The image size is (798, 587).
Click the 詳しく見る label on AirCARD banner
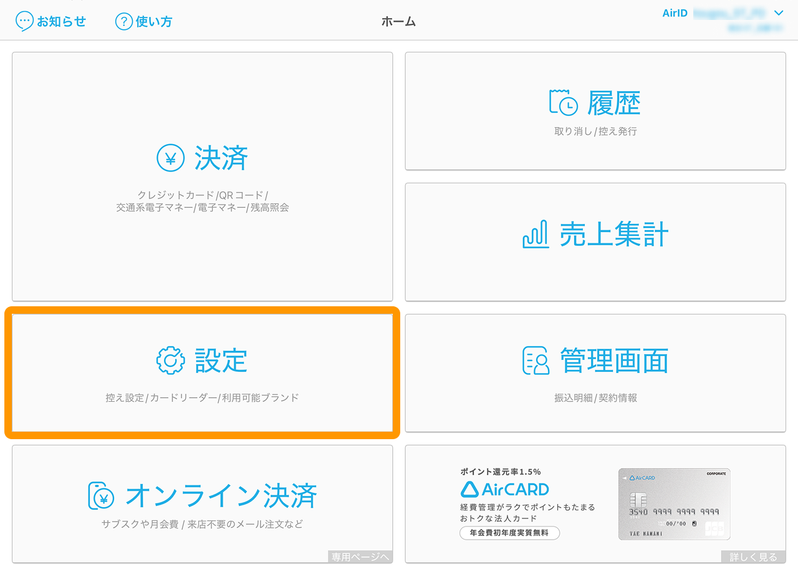pyautogui.click(x=753, y=556)
